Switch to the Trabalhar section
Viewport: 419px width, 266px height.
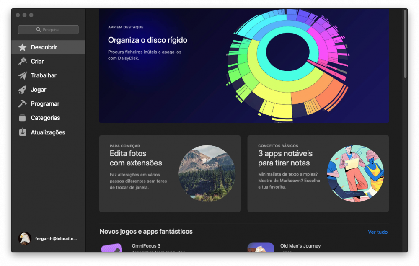pyautogui.click(x=48, y=75)
